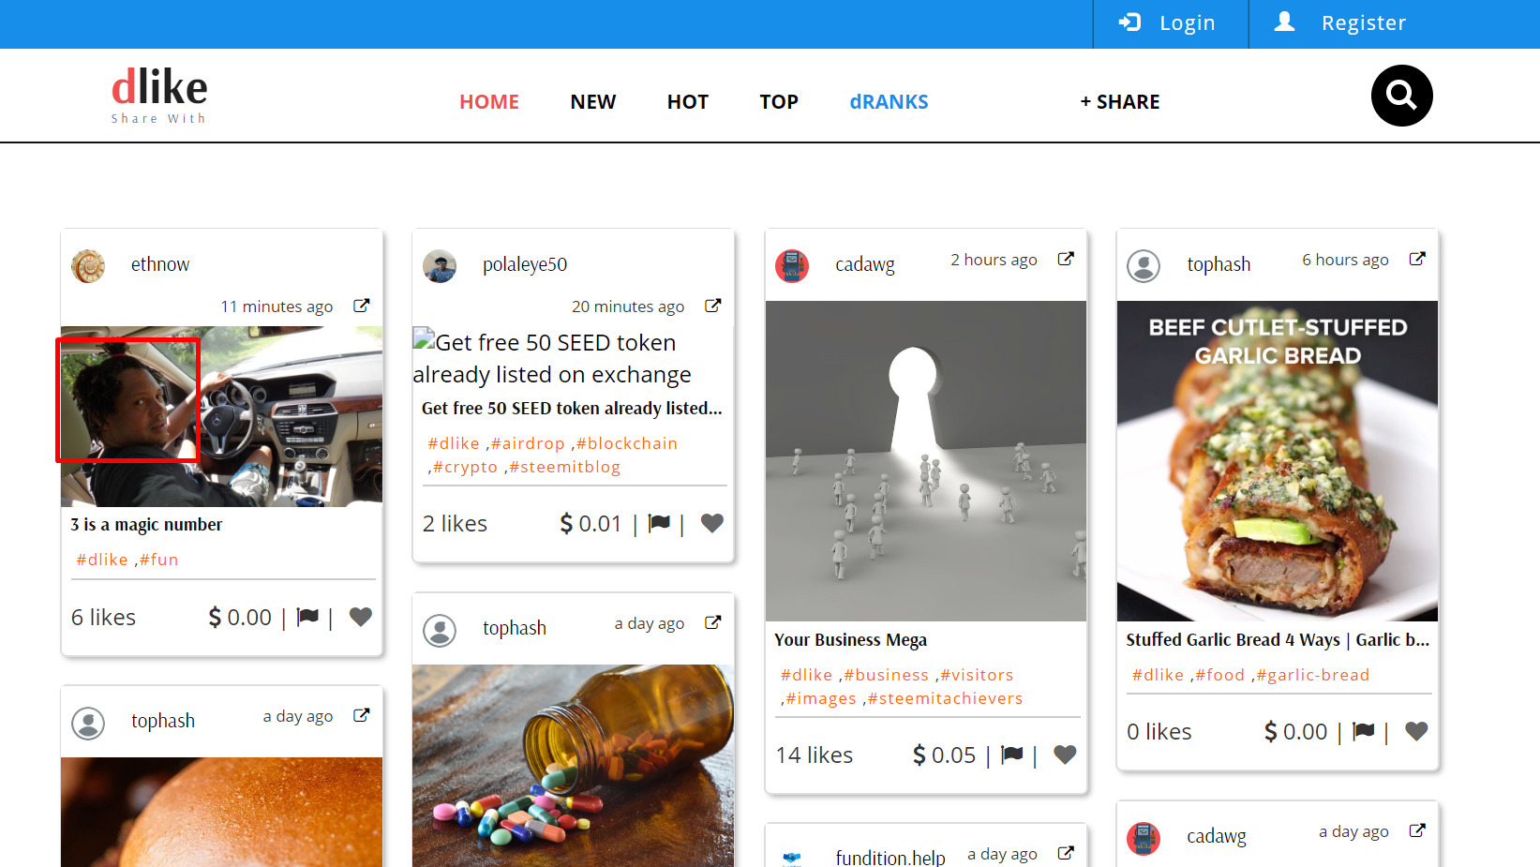Click polaleye50's avatar
This screenshot has height=867, width=1540.
[x=440, y=266]
